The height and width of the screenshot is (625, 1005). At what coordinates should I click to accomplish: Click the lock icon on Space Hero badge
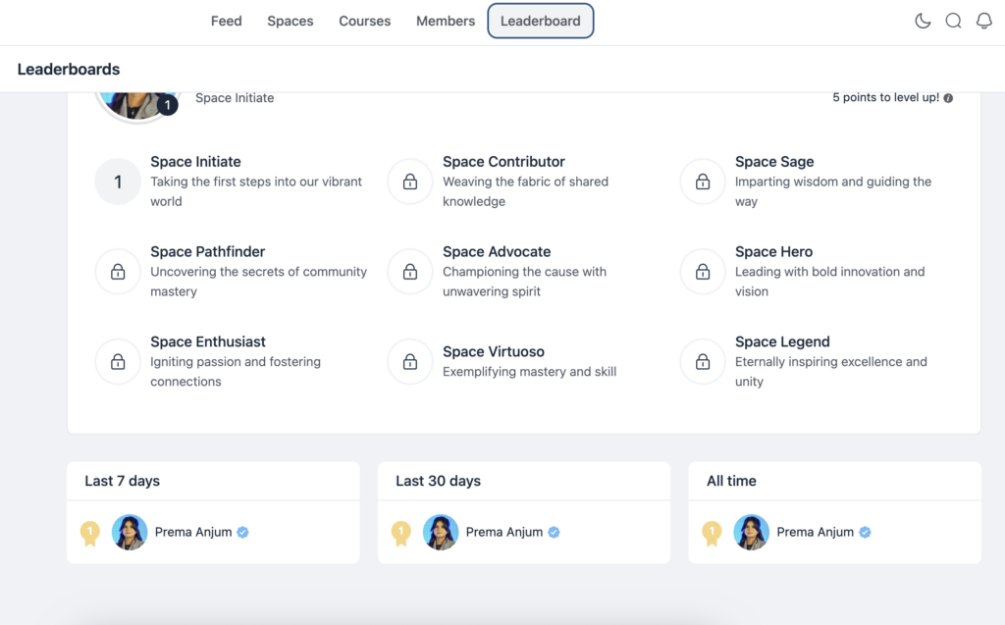point(702,272)
